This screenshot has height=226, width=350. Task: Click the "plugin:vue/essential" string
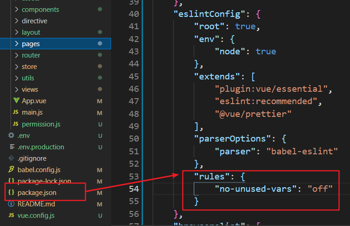click(x=271, y=89)
